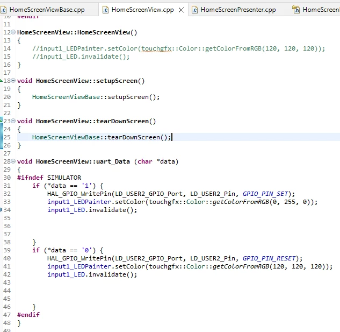Select the HomeScreenView.cpp tab
The image size is (340, 332).
(142, 10)
